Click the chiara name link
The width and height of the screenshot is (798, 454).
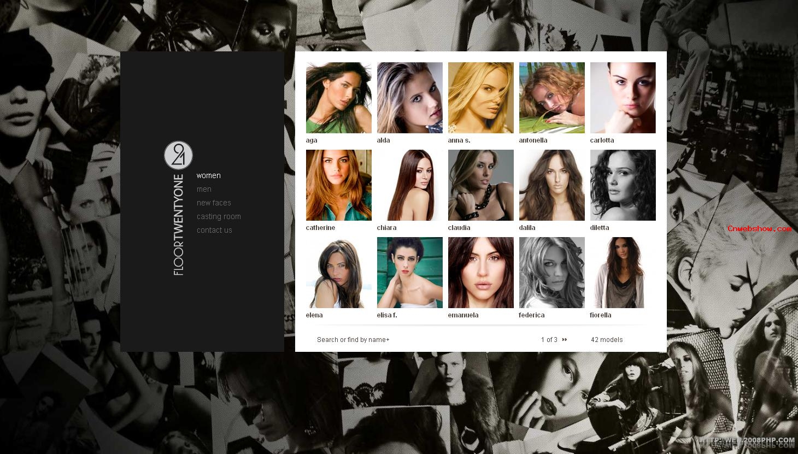[386, 228]
